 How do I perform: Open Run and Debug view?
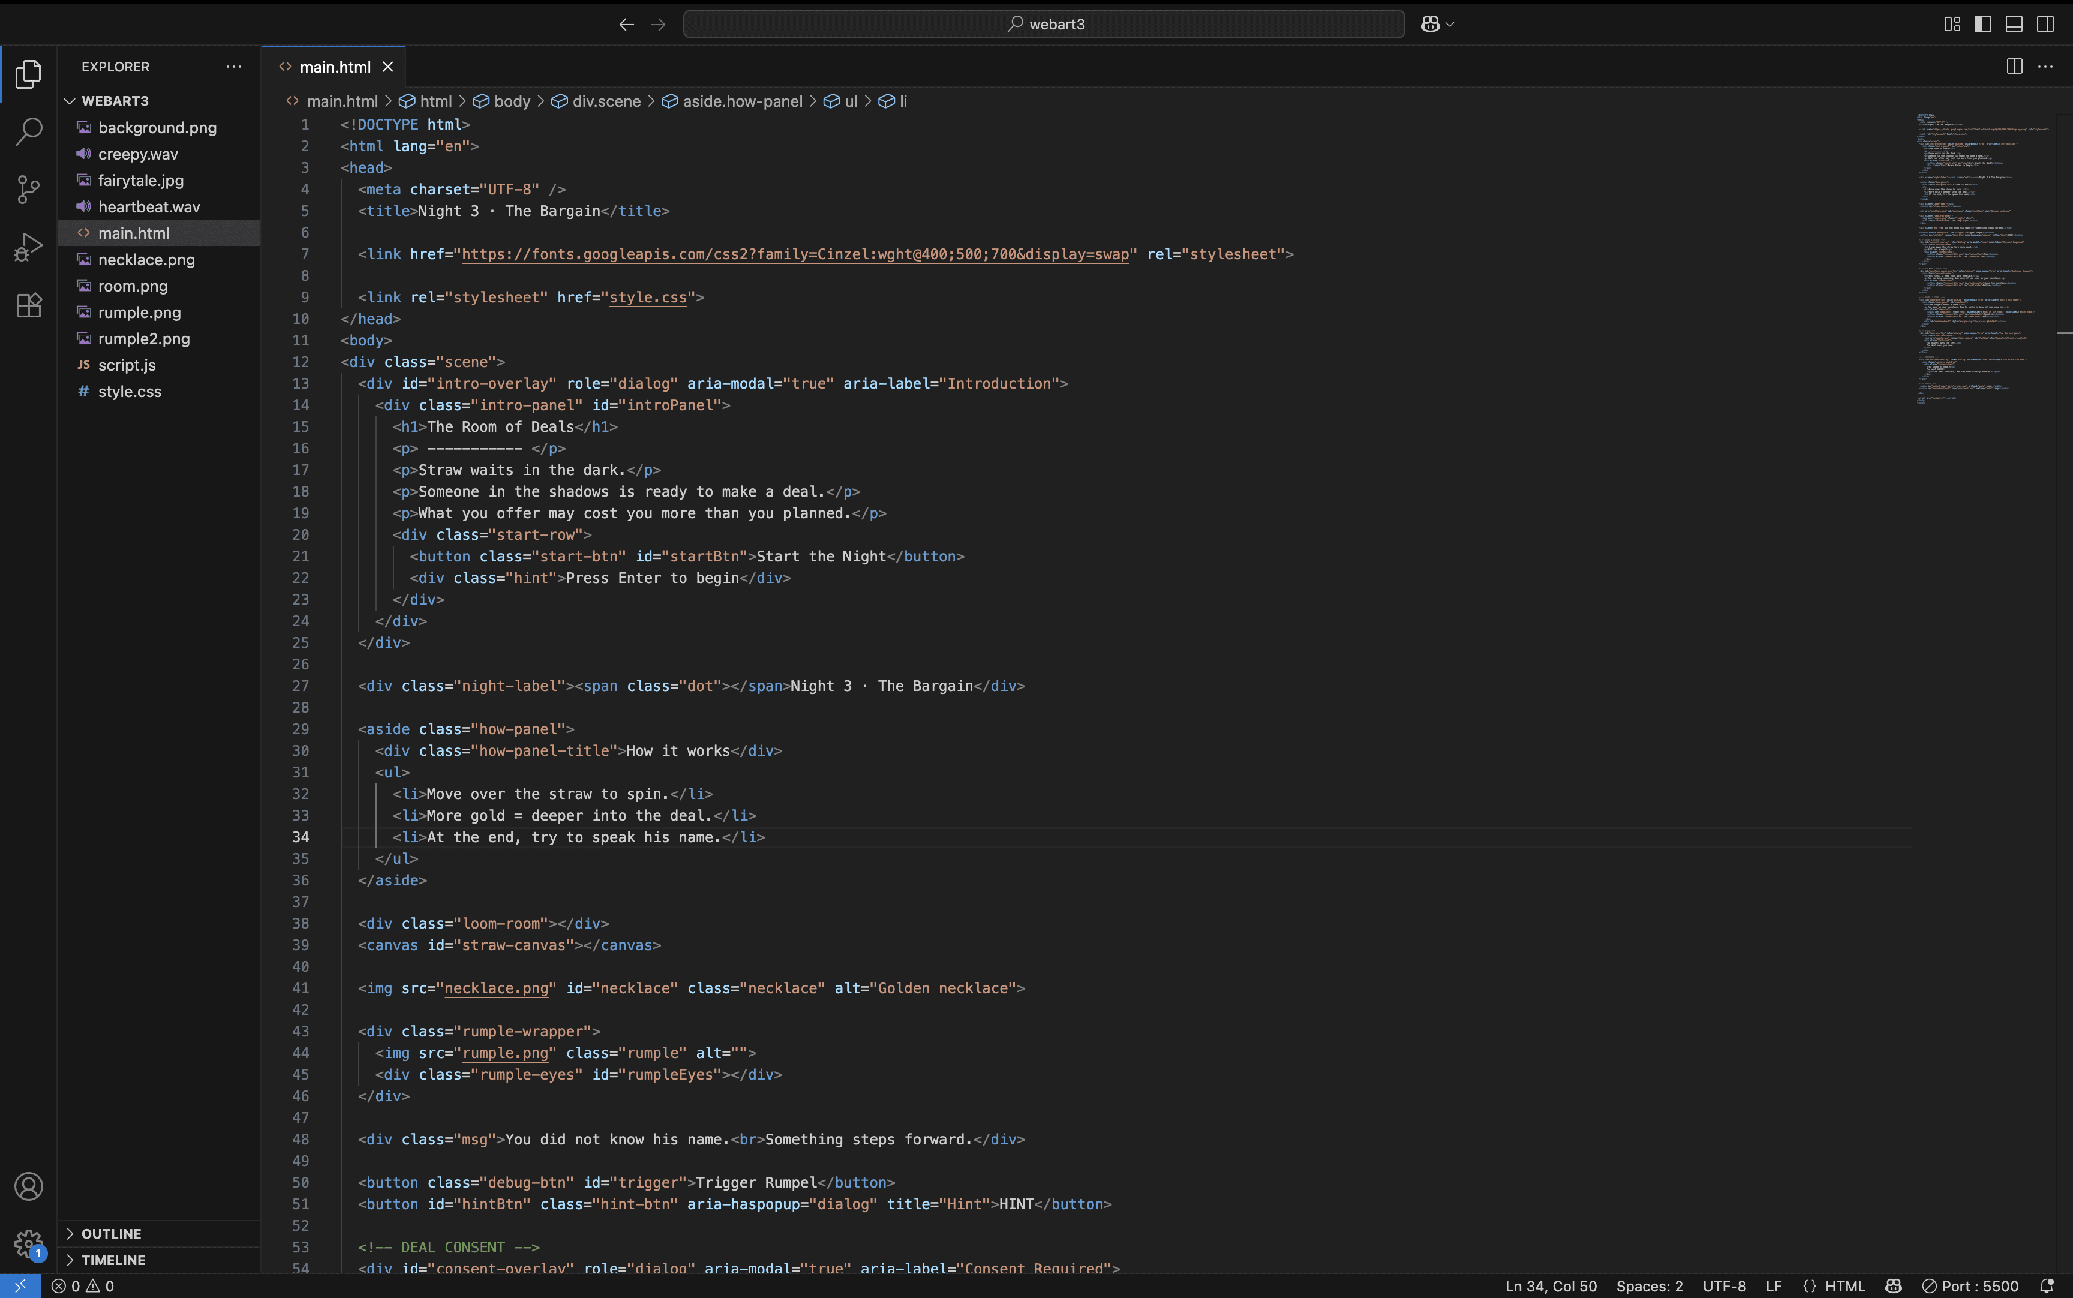click(x=28, y=247)
